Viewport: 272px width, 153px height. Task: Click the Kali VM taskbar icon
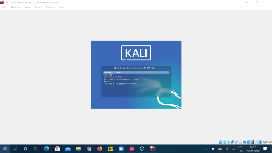click(x=153, y=149)
